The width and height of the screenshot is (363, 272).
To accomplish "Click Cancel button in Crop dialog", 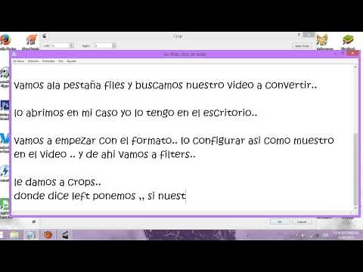I will tap(302, 221).
